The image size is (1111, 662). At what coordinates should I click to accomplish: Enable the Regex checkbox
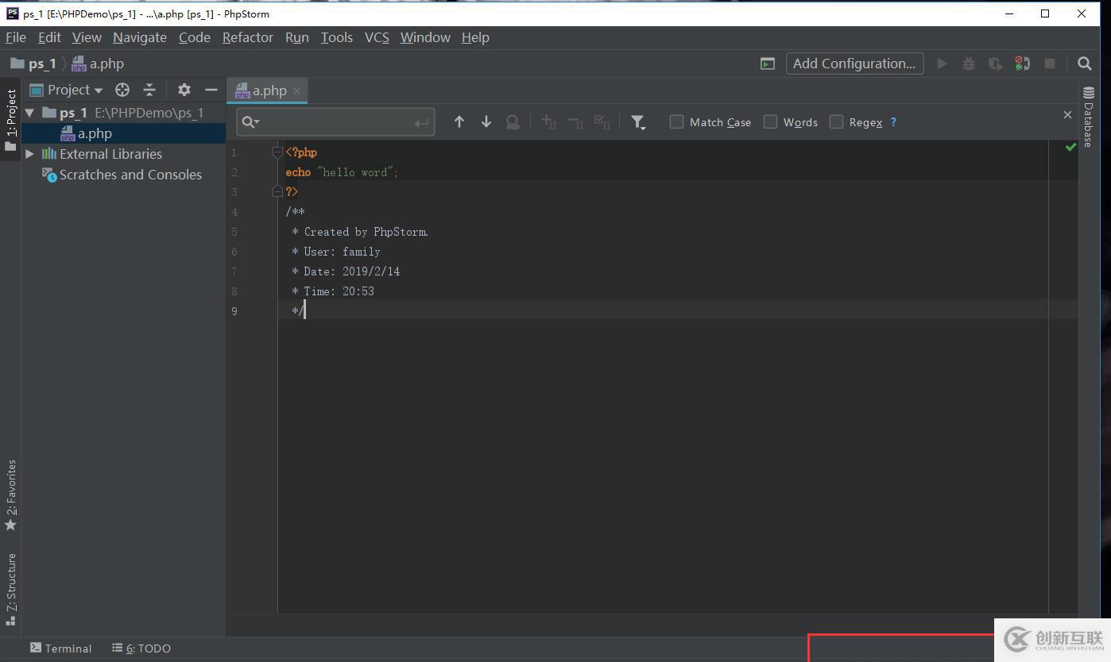click(836, 121)
